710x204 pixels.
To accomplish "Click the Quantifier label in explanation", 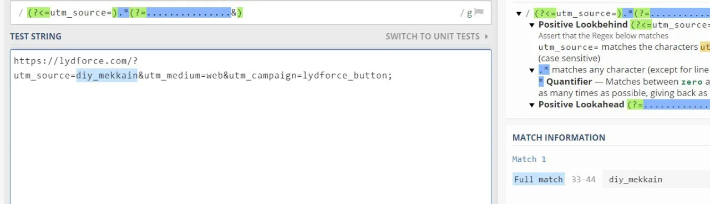I will [x=569, y=82].
